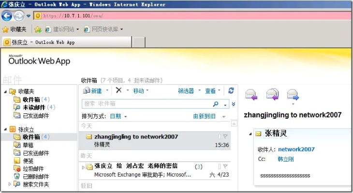Click the 收件箱 folder icon under 张庆立
Image resolution: width=353 pixels, height=193 pixels.
(x=17, y=137)
